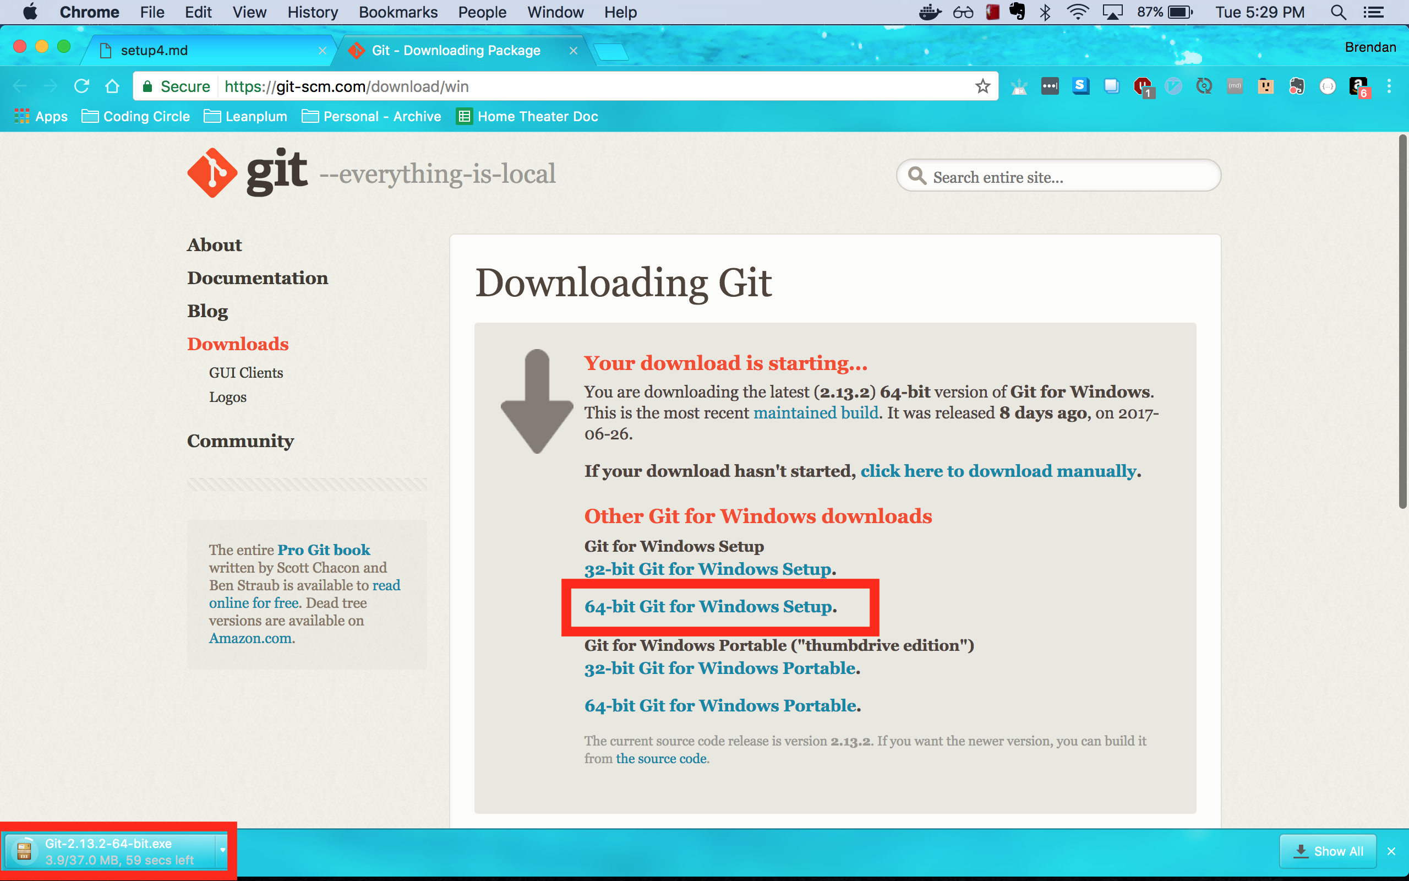This screenshot has width=1409, height=881.
Task: Click the Search entire site field
Action: (1058, 176)
